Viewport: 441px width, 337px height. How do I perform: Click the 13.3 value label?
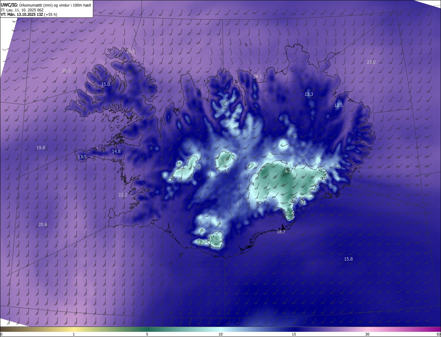pos(309,94)
